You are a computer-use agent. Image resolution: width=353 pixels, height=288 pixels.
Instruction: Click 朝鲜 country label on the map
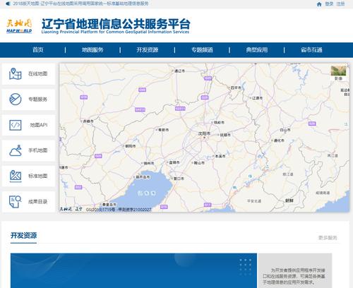[289, 200]
